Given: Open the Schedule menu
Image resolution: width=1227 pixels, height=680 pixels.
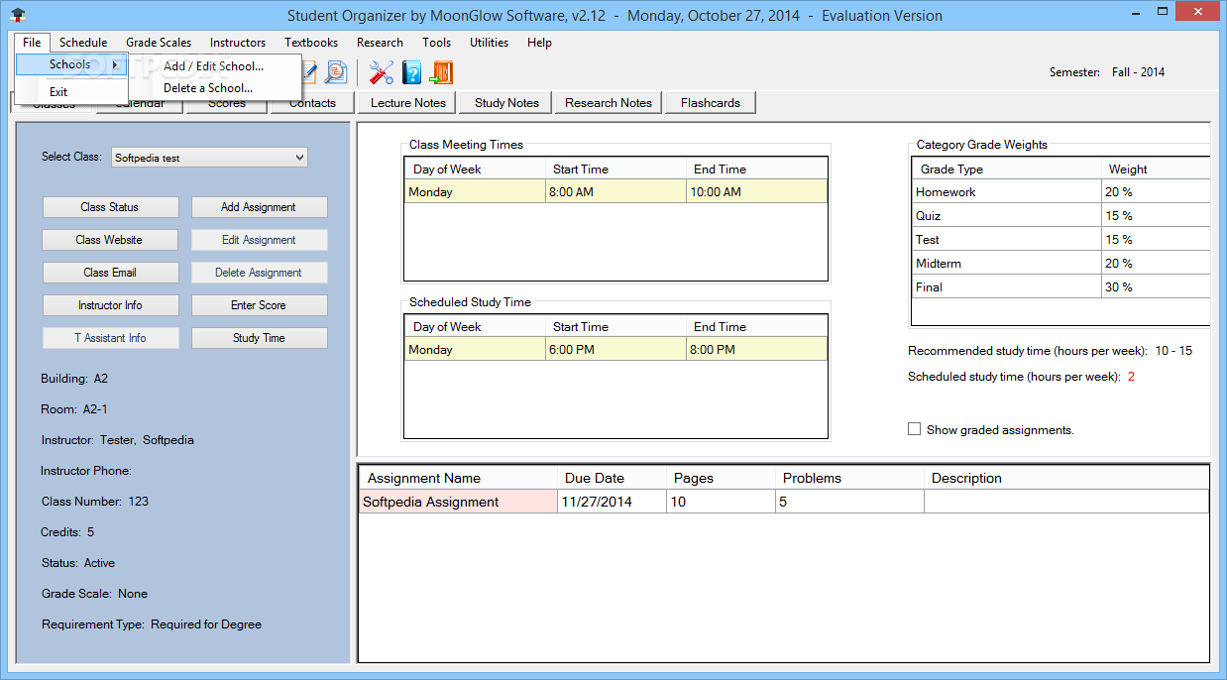Looking at the screenshot, I should [83, 43].
